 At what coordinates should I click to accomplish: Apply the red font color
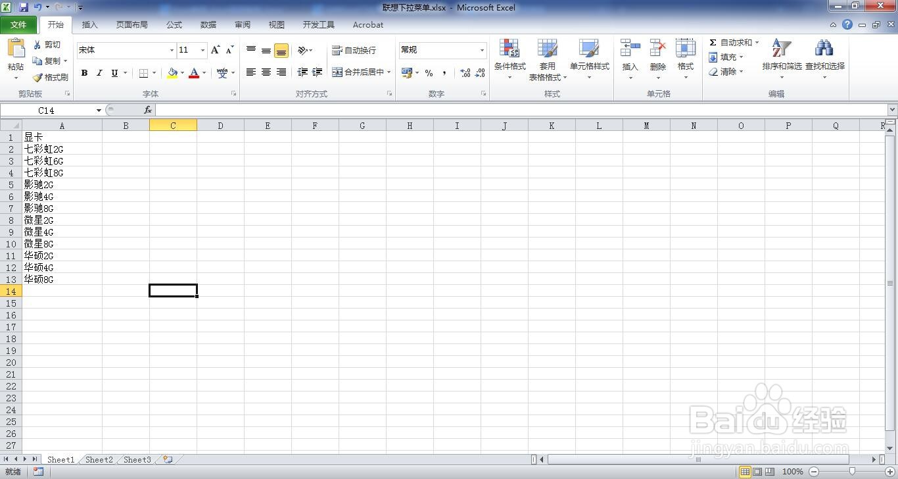(x=194, y=73)
